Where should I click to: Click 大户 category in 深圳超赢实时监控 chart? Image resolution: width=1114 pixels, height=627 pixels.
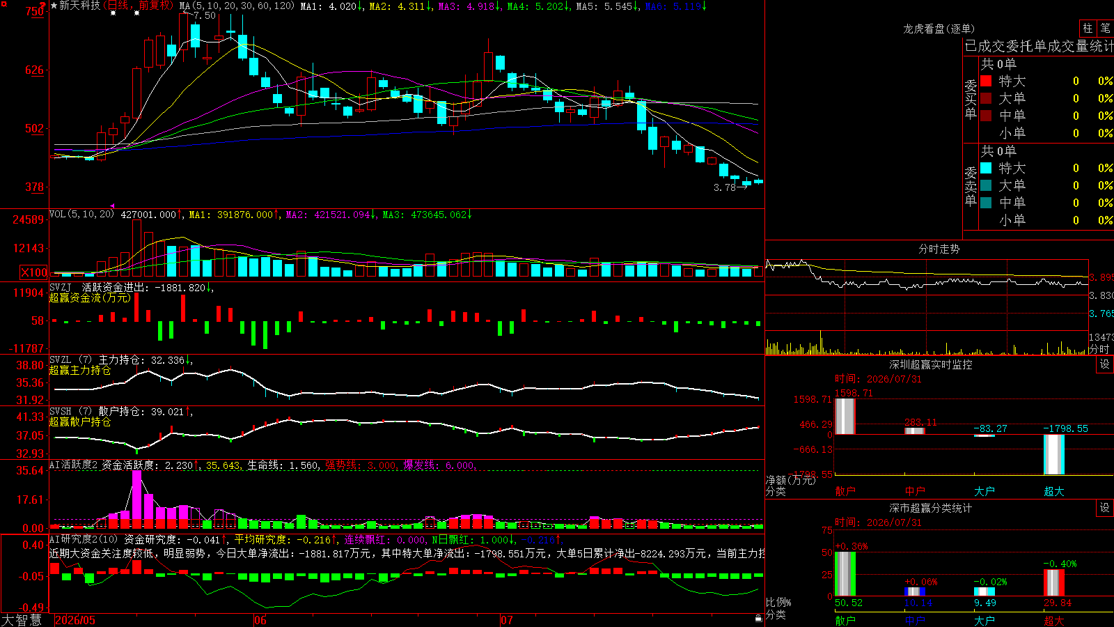tap(984, 491)
